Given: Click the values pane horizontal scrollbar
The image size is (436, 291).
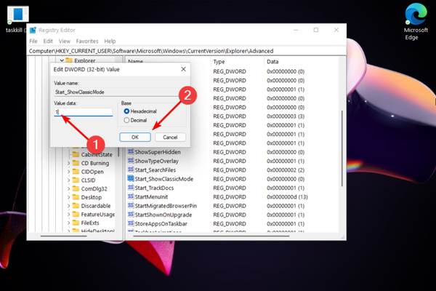Looking at the screenshot, I should tap(211, 236).
